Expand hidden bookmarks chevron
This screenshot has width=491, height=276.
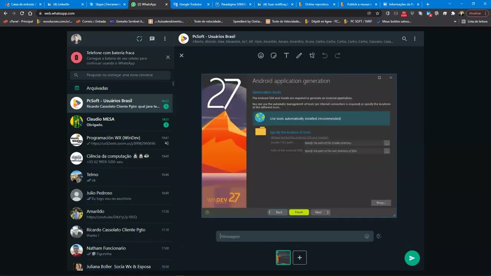pos(455,21)
